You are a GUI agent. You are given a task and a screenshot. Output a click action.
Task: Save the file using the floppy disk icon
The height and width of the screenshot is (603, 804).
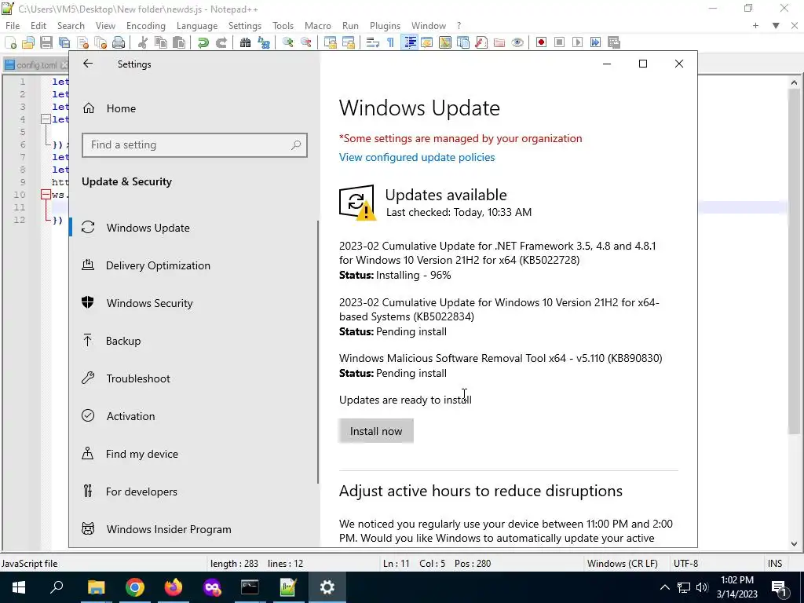[x=46, y=42]
